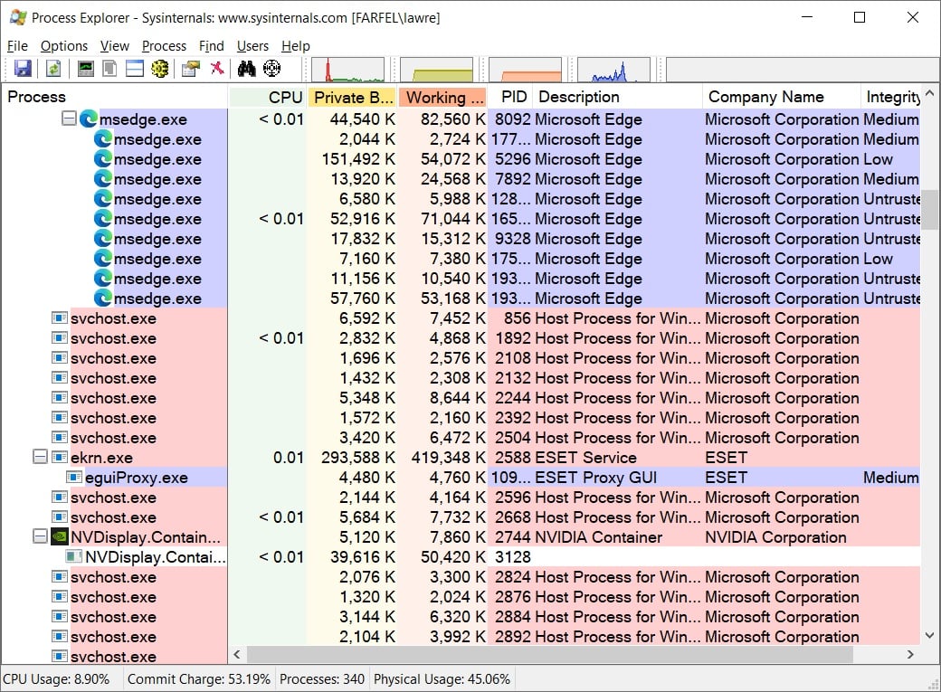Sort by the Process column header

point(114,97)
